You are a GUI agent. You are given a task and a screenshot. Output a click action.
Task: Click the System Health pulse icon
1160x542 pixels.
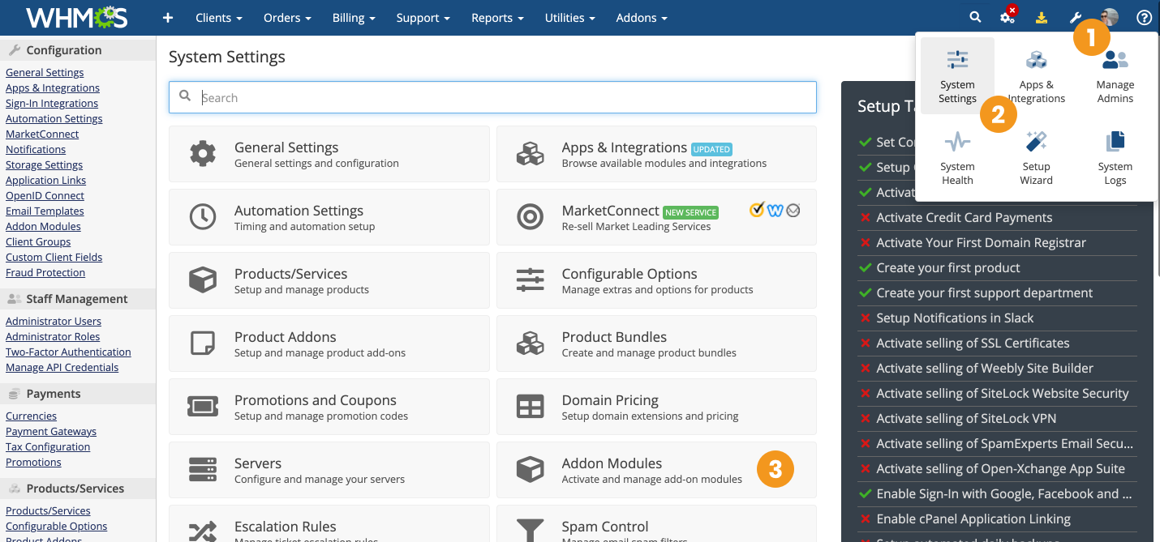coord(957,142)
